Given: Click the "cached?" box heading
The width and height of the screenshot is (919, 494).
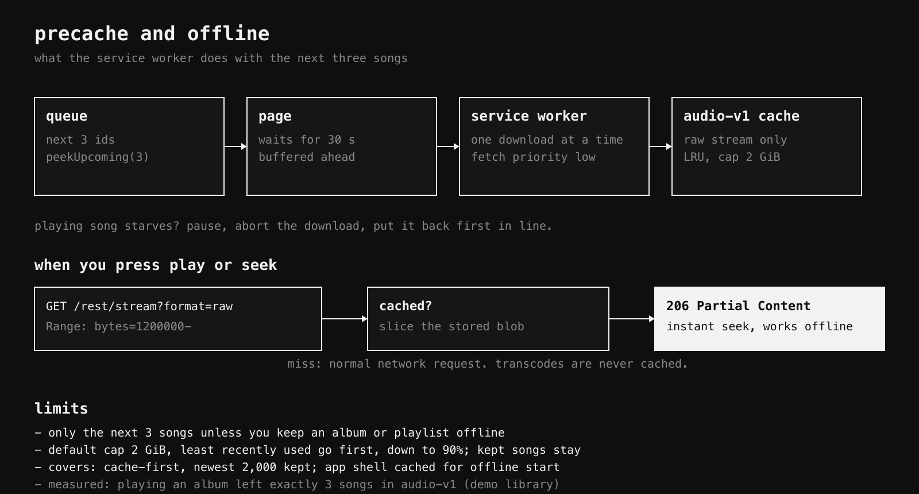Looking at the screenshot, I should (x=406, y=306).
